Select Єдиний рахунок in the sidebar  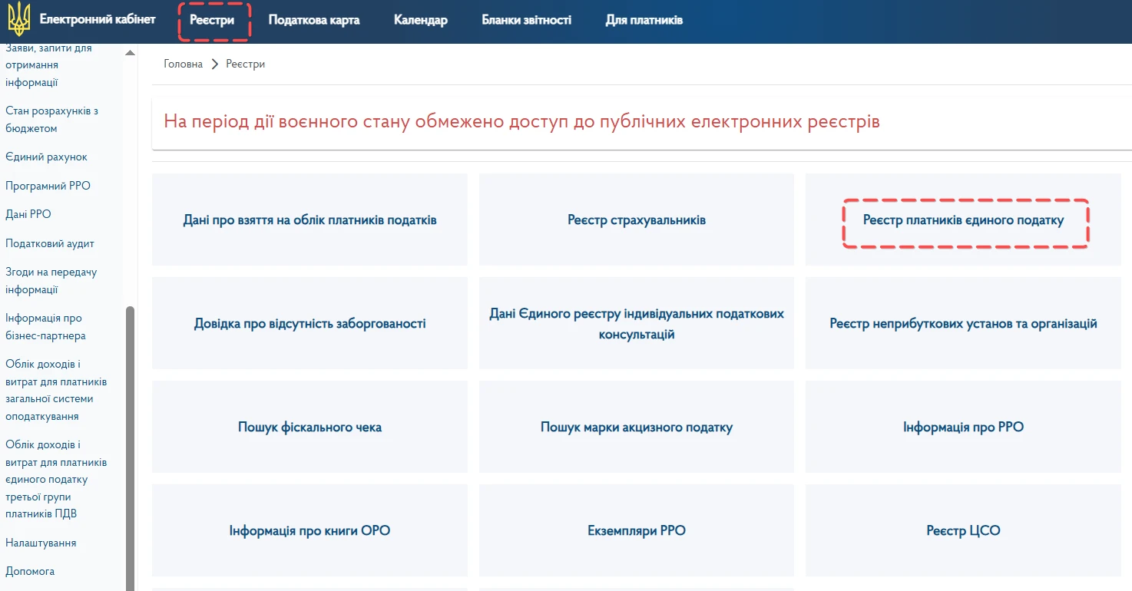pos(46,157)
